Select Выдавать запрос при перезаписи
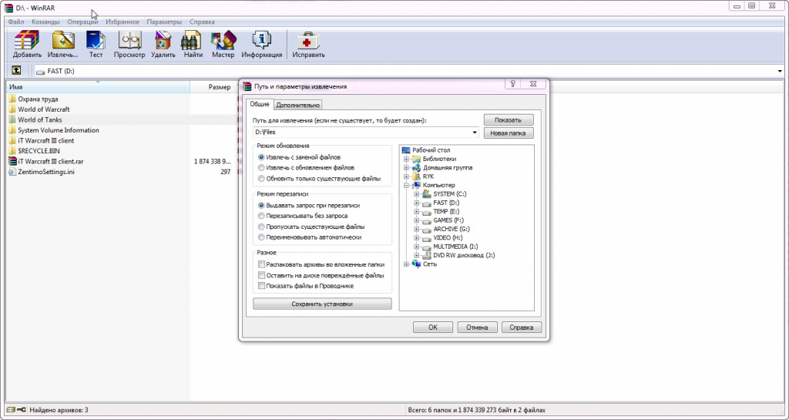This screenshot has height=420, width=789. click(x=308, y=205)
